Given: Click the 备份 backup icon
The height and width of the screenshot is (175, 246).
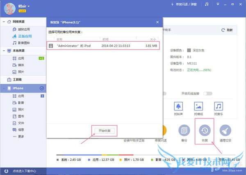Looking at the screenshot, I should (x=184, y=130).
